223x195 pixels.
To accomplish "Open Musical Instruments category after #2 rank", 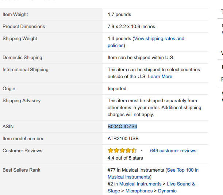I will [x=140, y=184].
